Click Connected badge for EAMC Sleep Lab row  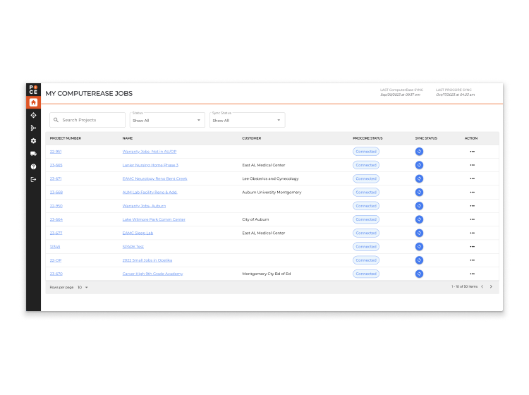[366, 233]
